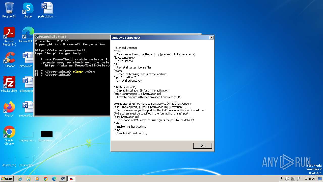Viewport: 323px width, 182px height.
Task: Launch Edge from the taskbar
Action: tap(54, 179)
